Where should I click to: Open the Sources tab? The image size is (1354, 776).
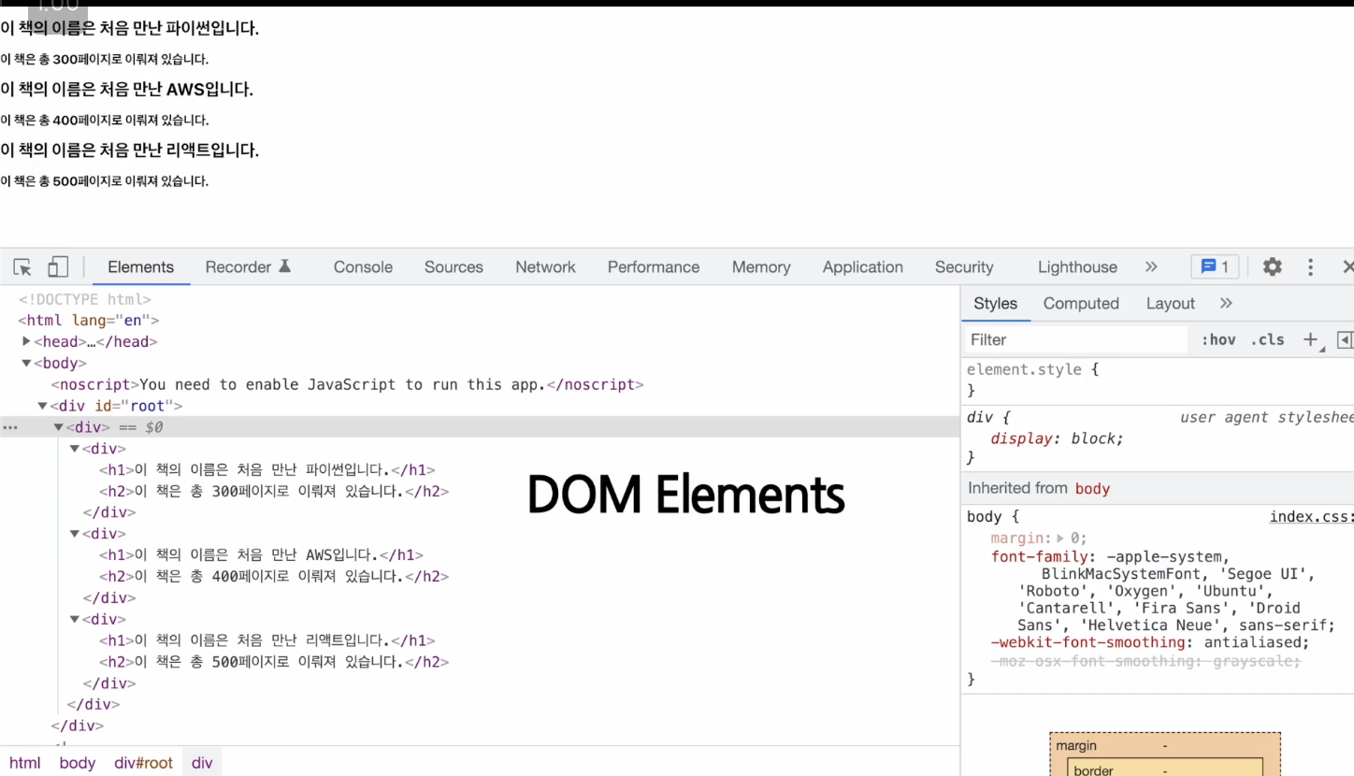click(454, 266)
